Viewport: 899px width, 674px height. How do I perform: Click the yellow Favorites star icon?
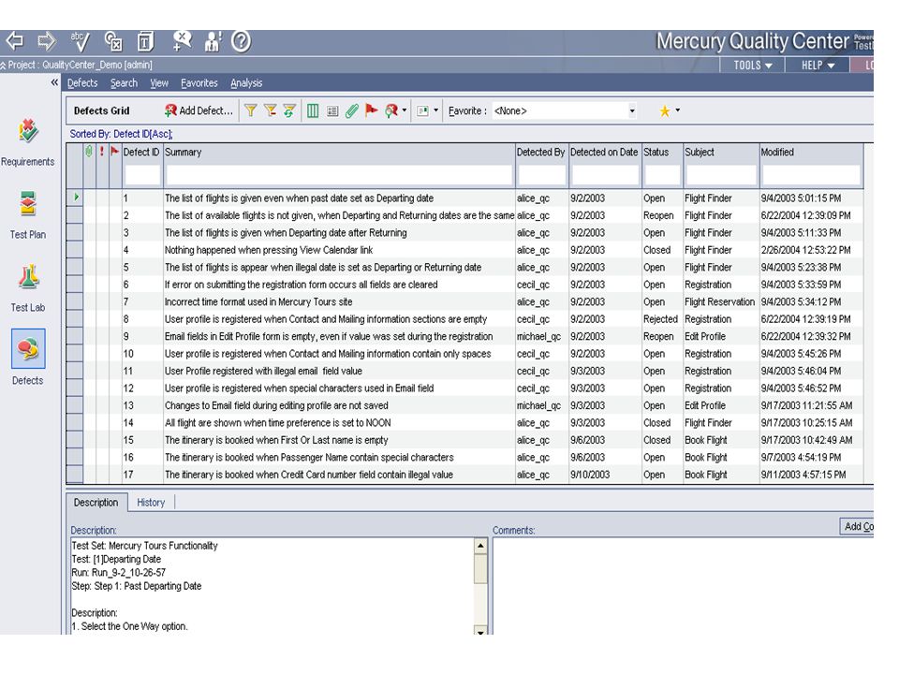pyautogui.click(x=665, y=110)
